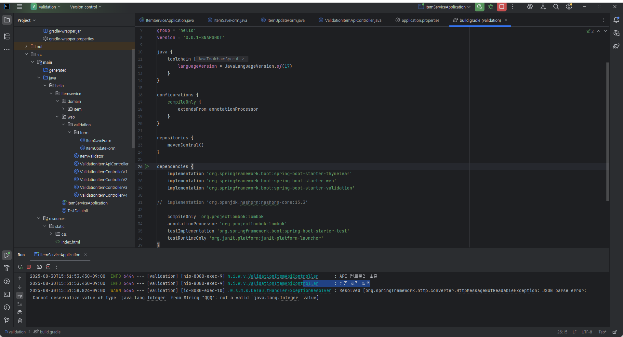This screenshot has width=623, height=337.
Task: Open the Structure tool window icon
Action: click(x=7, y=36)
